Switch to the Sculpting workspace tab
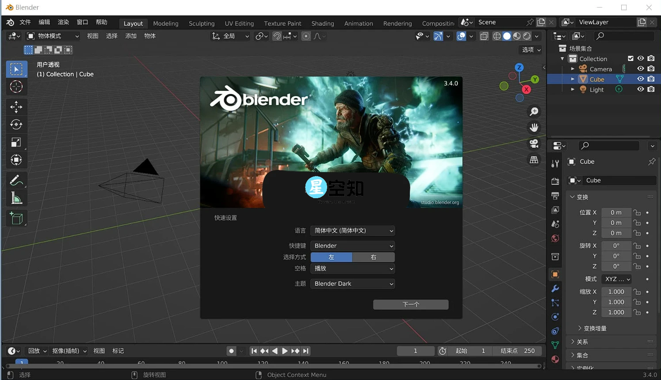This screenshot has width=661, height=380. pos(202,23)
